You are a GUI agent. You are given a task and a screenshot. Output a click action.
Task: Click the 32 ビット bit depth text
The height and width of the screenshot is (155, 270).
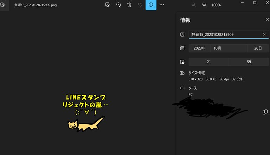click(x=237, y=79)
